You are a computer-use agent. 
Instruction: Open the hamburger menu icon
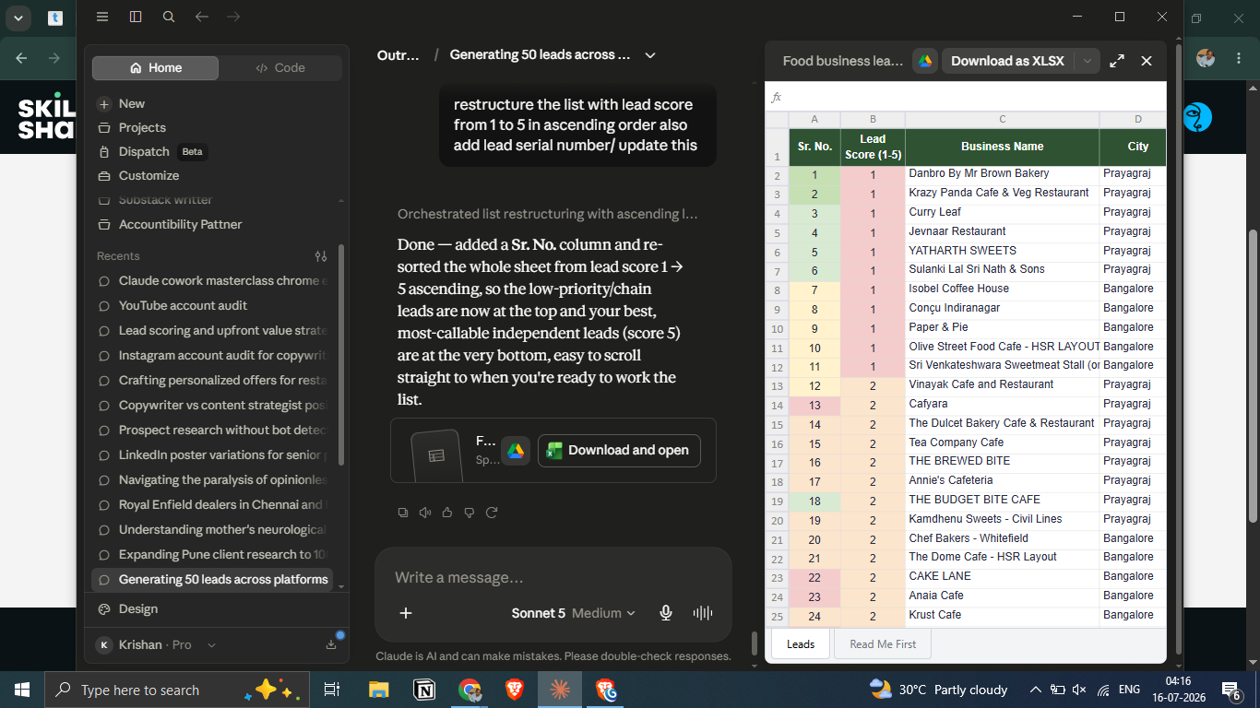[102, 17]
